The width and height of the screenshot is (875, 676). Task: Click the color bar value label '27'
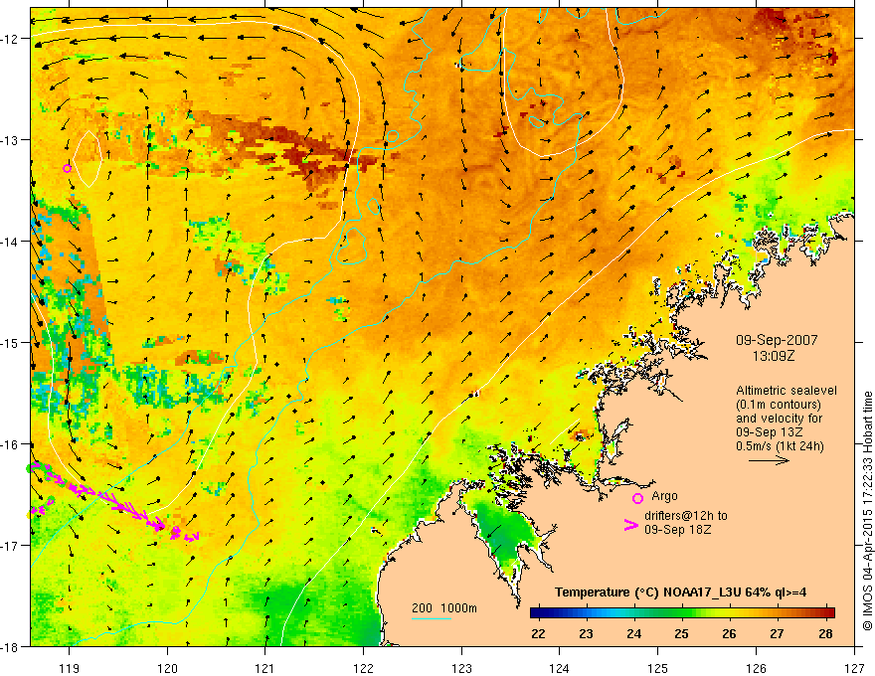[777, 633]
